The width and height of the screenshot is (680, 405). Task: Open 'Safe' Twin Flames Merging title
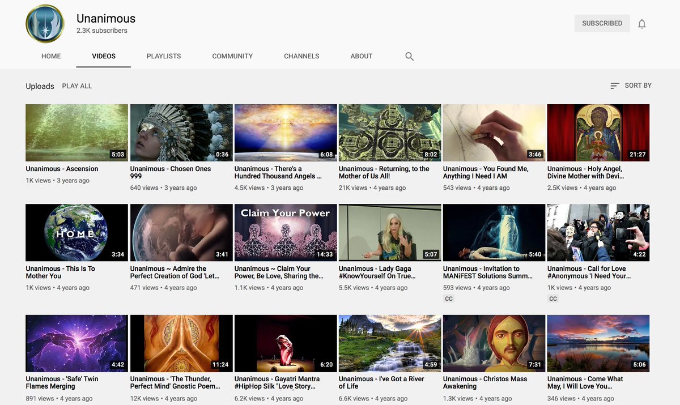(x=62, y=383)
